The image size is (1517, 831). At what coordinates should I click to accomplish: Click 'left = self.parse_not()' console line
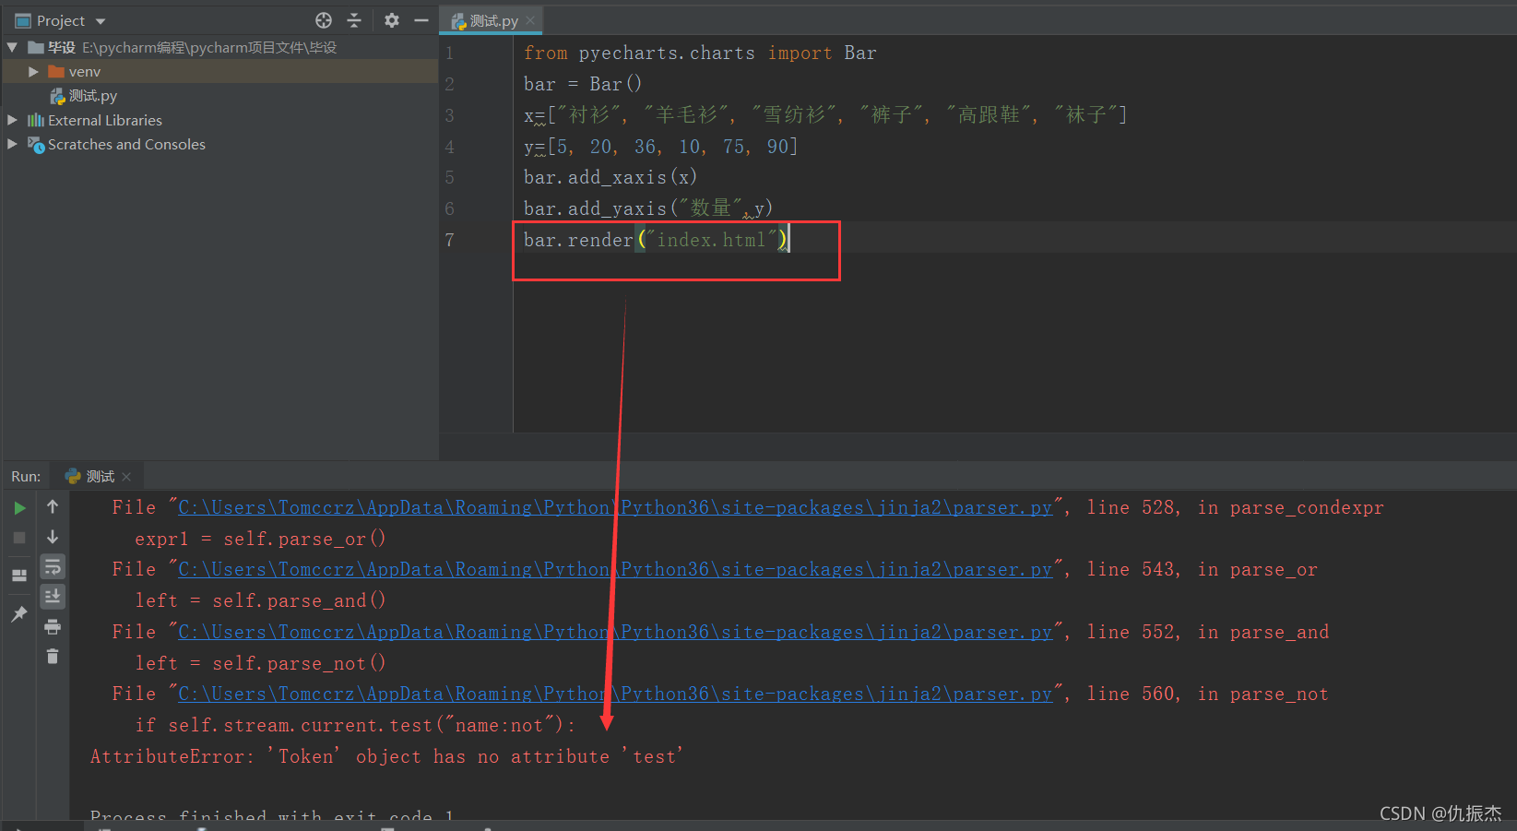click(260, 663)
